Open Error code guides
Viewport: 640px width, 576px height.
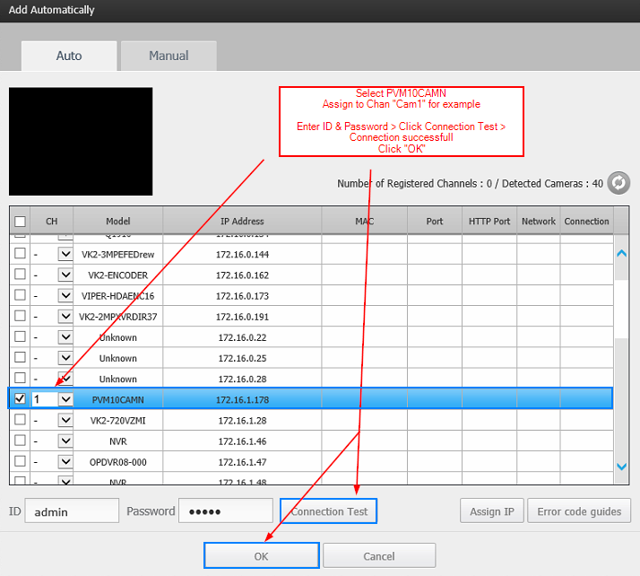tap(579, 511)
